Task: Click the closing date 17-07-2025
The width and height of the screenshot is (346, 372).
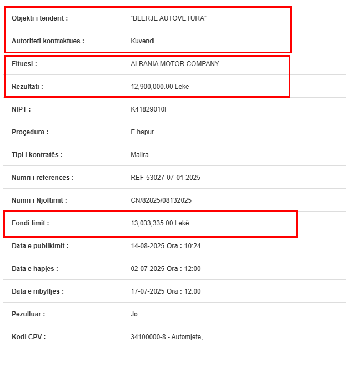Action: coord(146,291)
